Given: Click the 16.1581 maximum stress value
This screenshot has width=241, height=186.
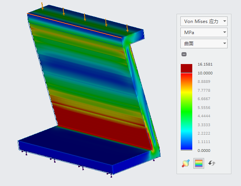Looking at the screenshot, I should click(x=205, y=64).
